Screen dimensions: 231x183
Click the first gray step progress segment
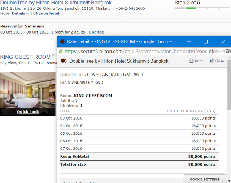click(180, 8)
